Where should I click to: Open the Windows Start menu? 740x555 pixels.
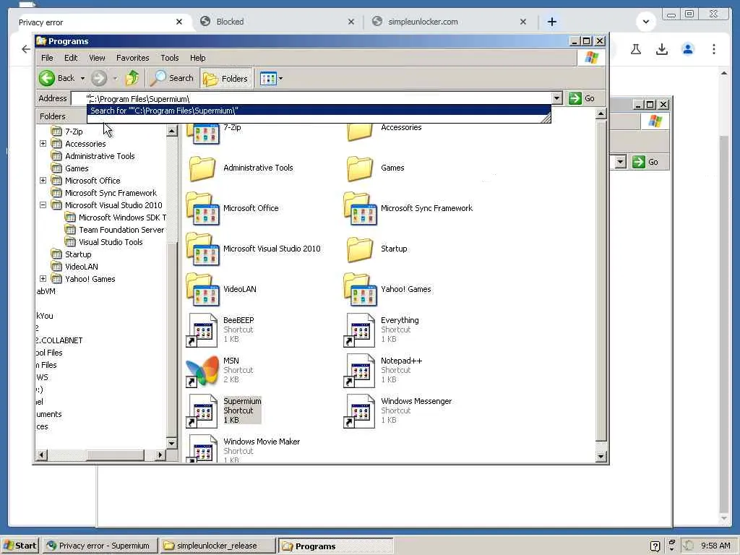[x=20, y=546]
